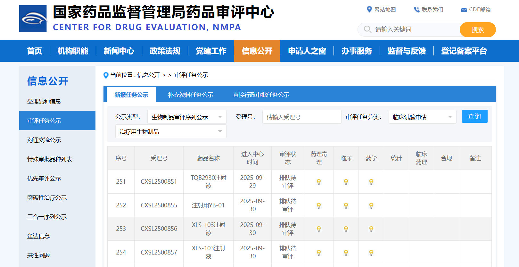This screenshot has height=267, width=519.
Task: Click the magnifier icon in search box
Action: pos(367,29)
